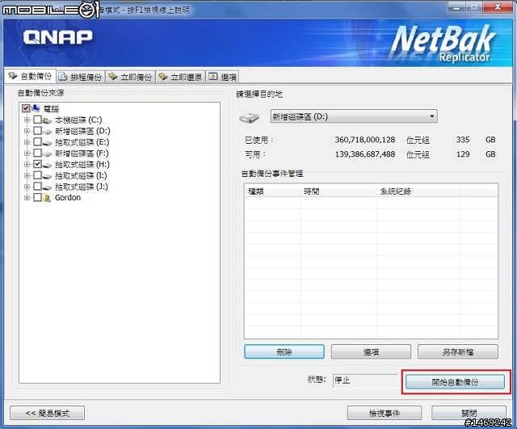
Task: Click the available bytes value 139,386,687,488
Action: pos(365,154)
